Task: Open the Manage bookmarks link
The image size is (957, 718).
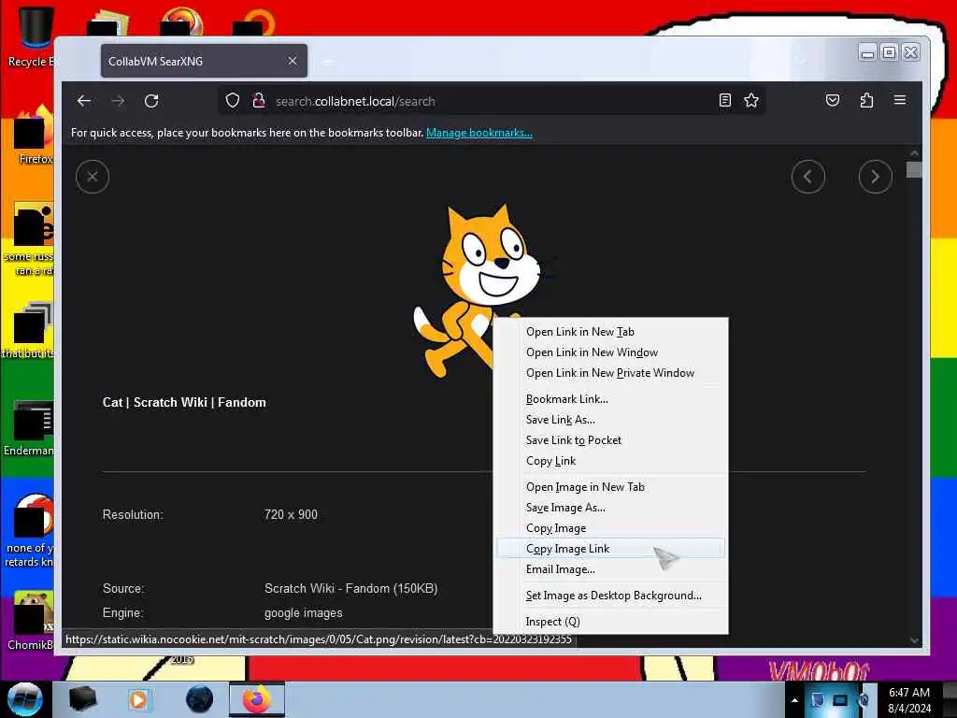Action: (479, 133)
